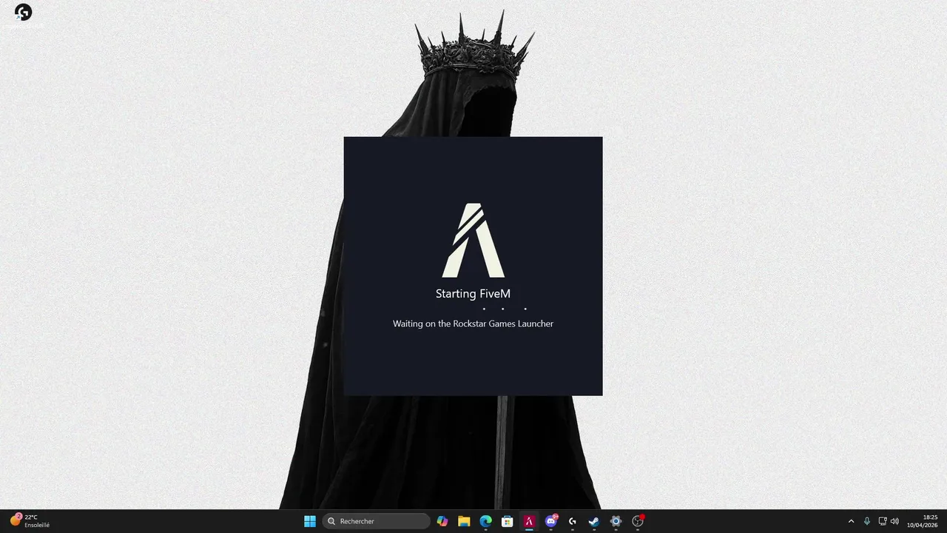Open the network display icon in system tray
Viewport: 947px width, 533px height.
point(882,521)
